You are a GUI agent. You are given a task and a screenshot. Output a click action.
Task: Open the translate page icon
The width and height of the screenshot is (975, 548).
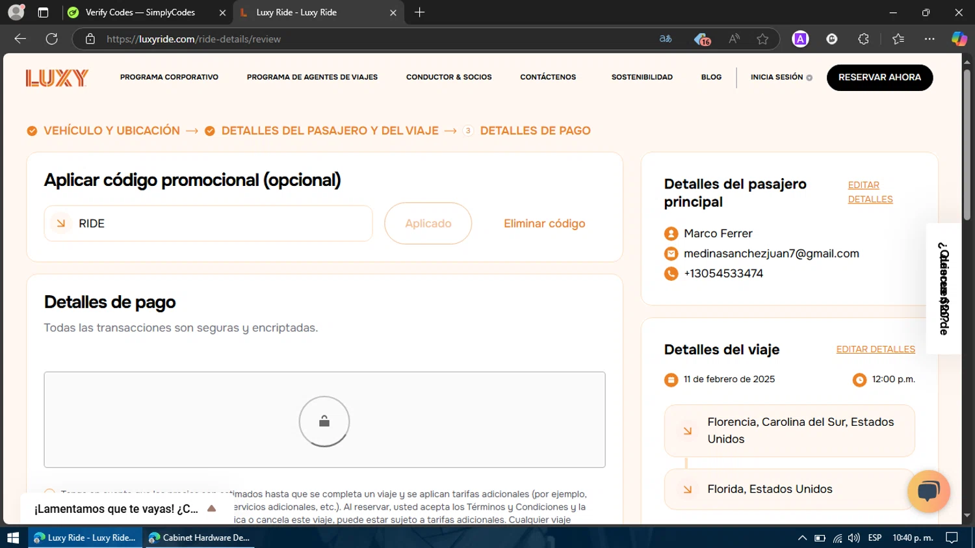tap(666, 39)
